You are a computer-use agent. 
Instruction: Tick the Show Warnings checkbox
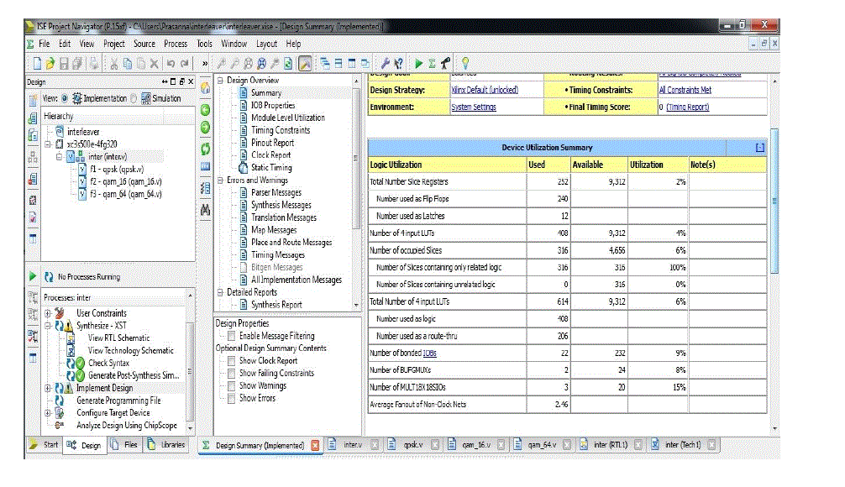coord(231,386)
